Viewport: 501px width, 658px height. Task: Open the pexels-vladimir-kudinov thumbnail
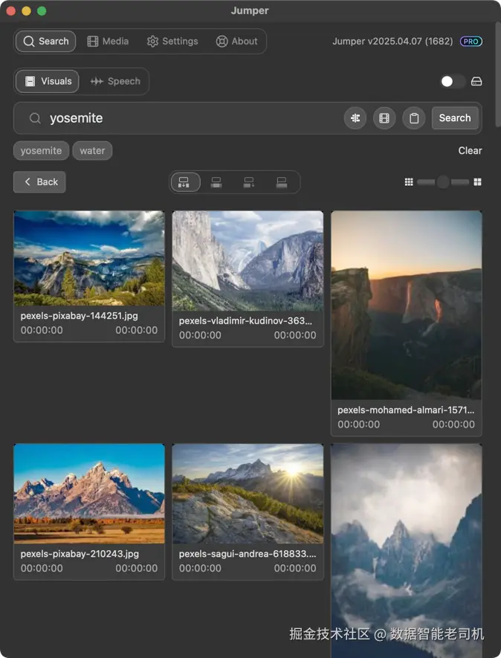[x=248, y=261]
